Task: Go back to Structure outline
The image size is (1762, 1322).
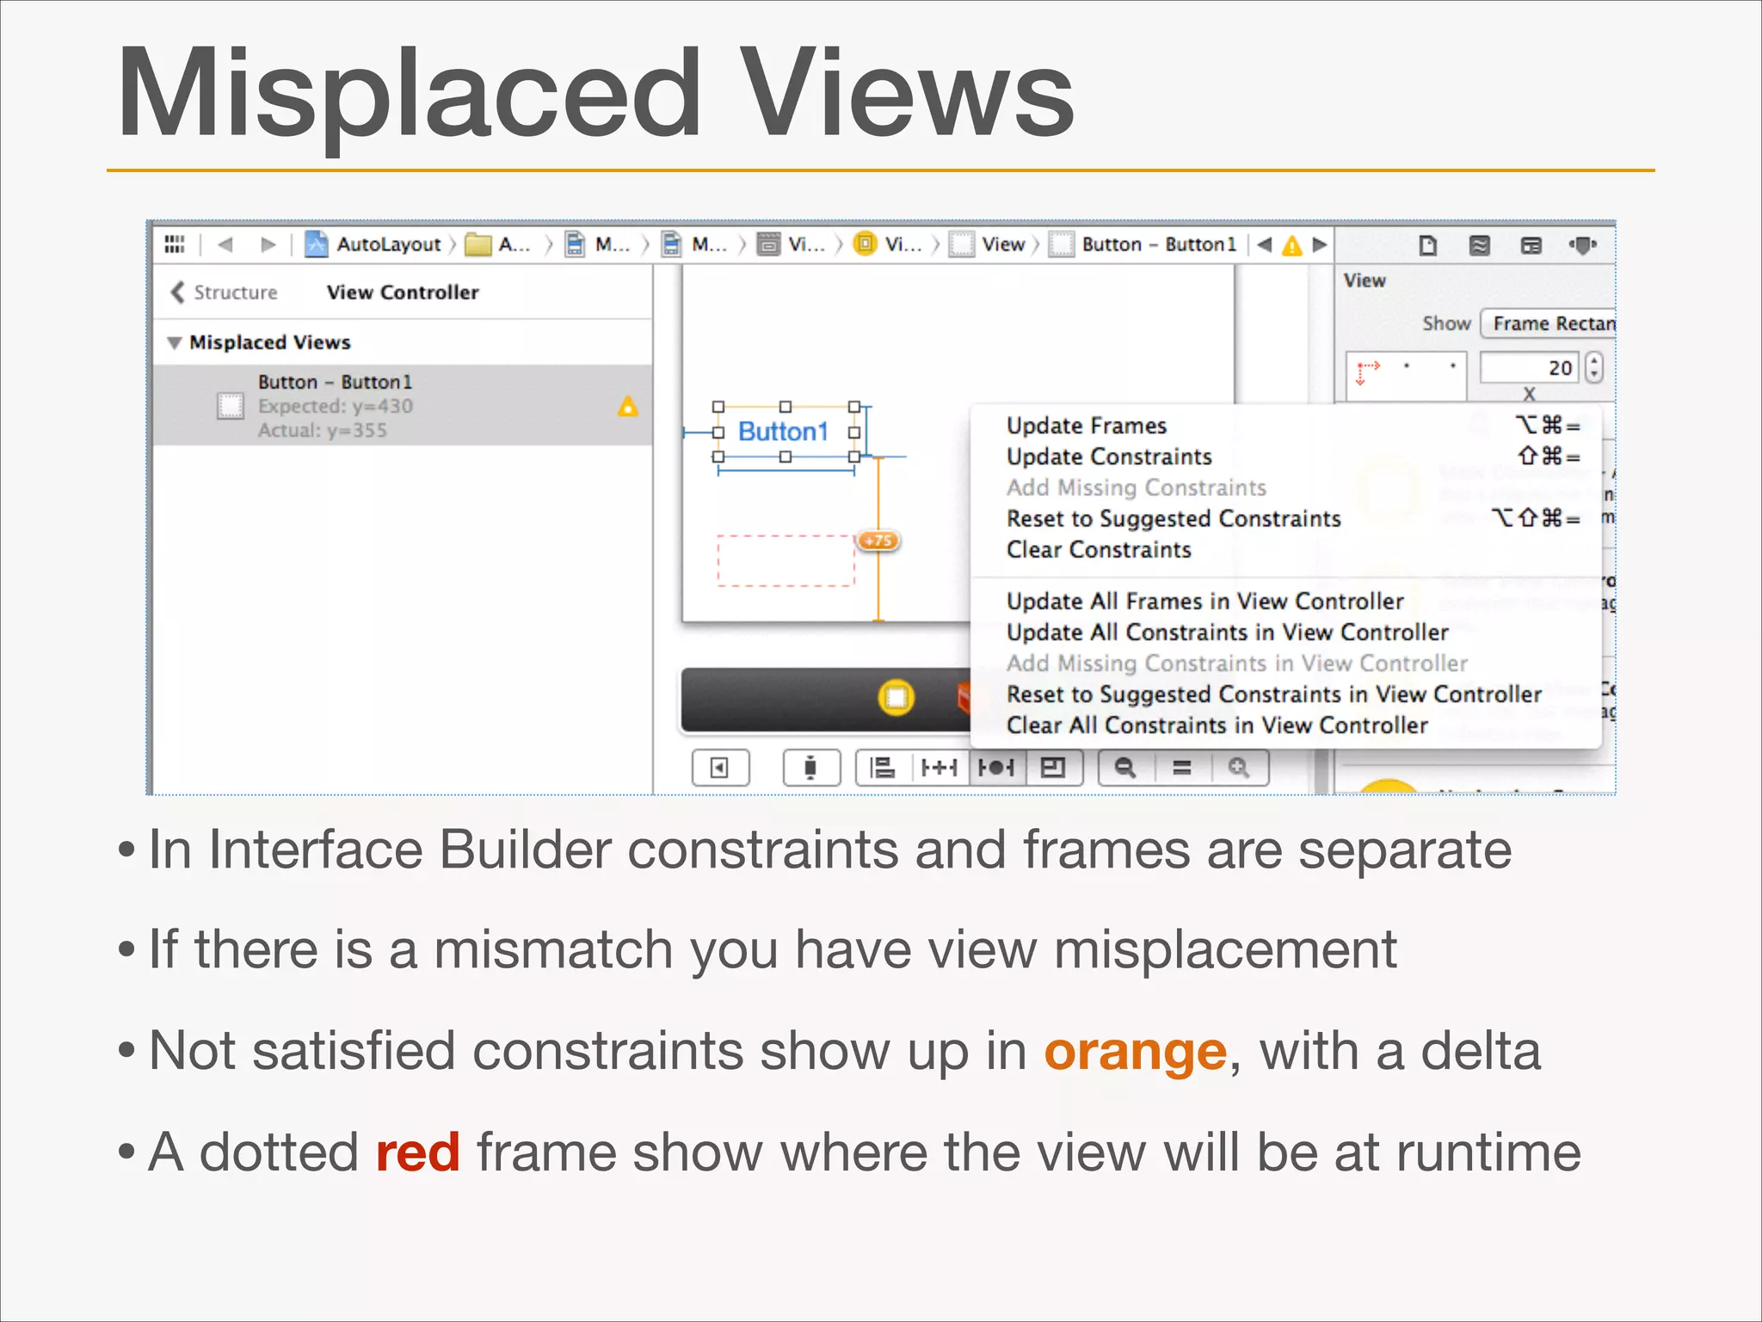Action: 225,292
